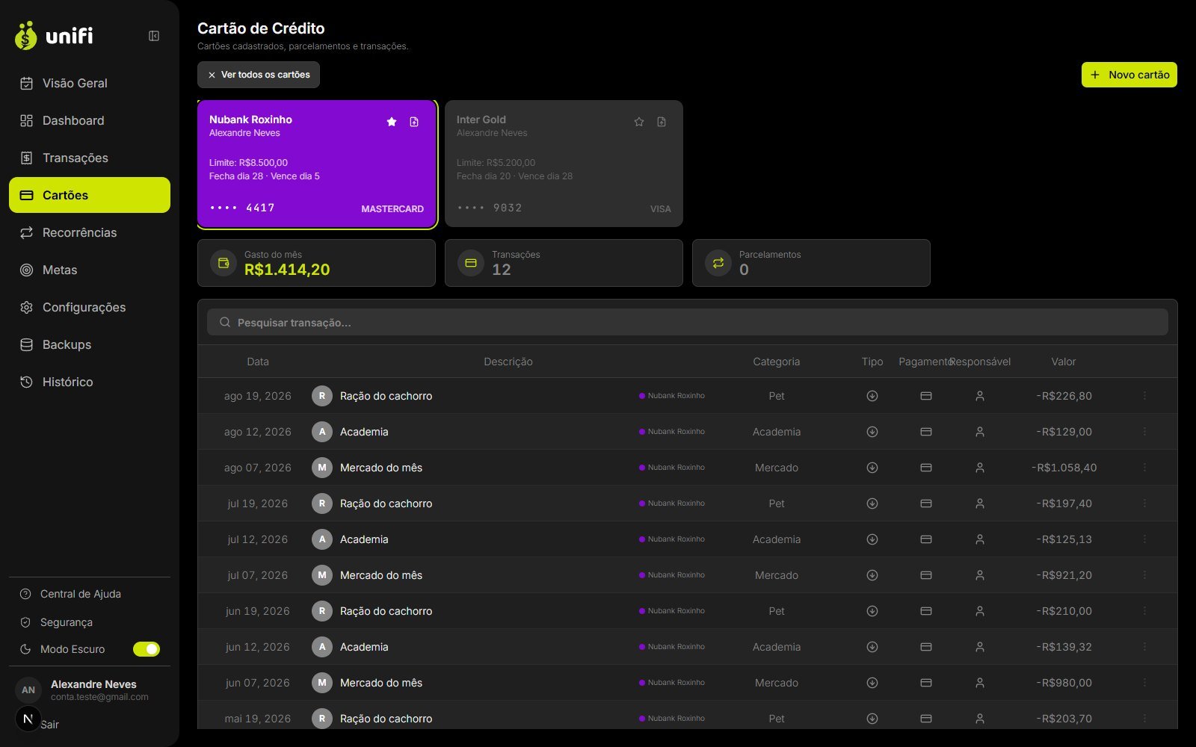Open row menu for jun 07 Mercado do mês
The height and width of the screenshot is (747, 1196).
pyautogui.click(x=1144, y=683)
